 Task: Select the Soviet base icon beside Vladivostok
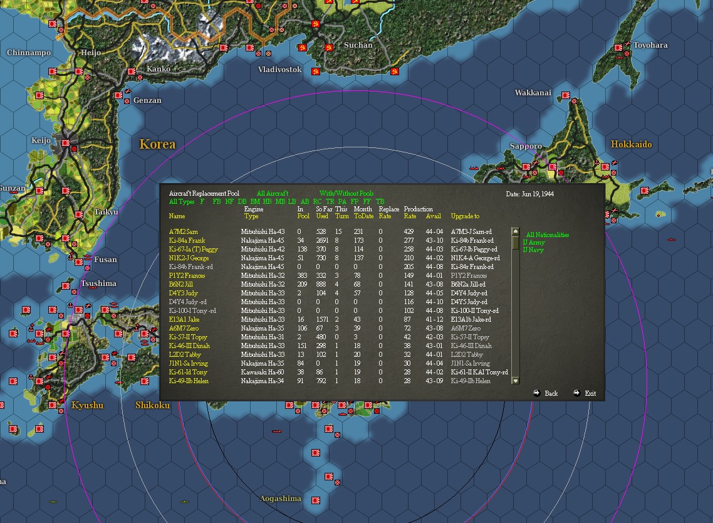pos(316,71)
